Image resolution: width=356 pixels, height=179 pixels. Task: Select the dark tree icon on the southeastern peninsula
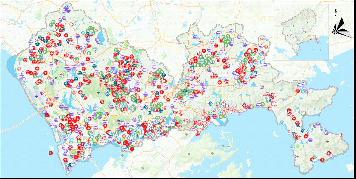click(328, 141)
